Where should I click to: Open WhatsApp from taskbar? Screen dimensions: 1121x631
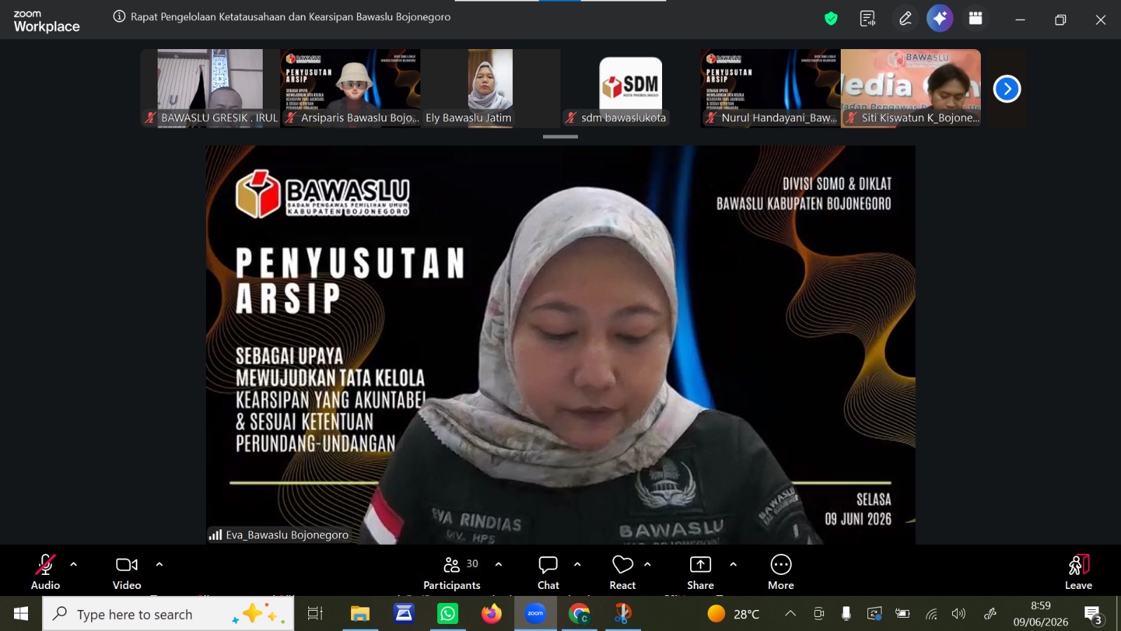tap(448, 614)
